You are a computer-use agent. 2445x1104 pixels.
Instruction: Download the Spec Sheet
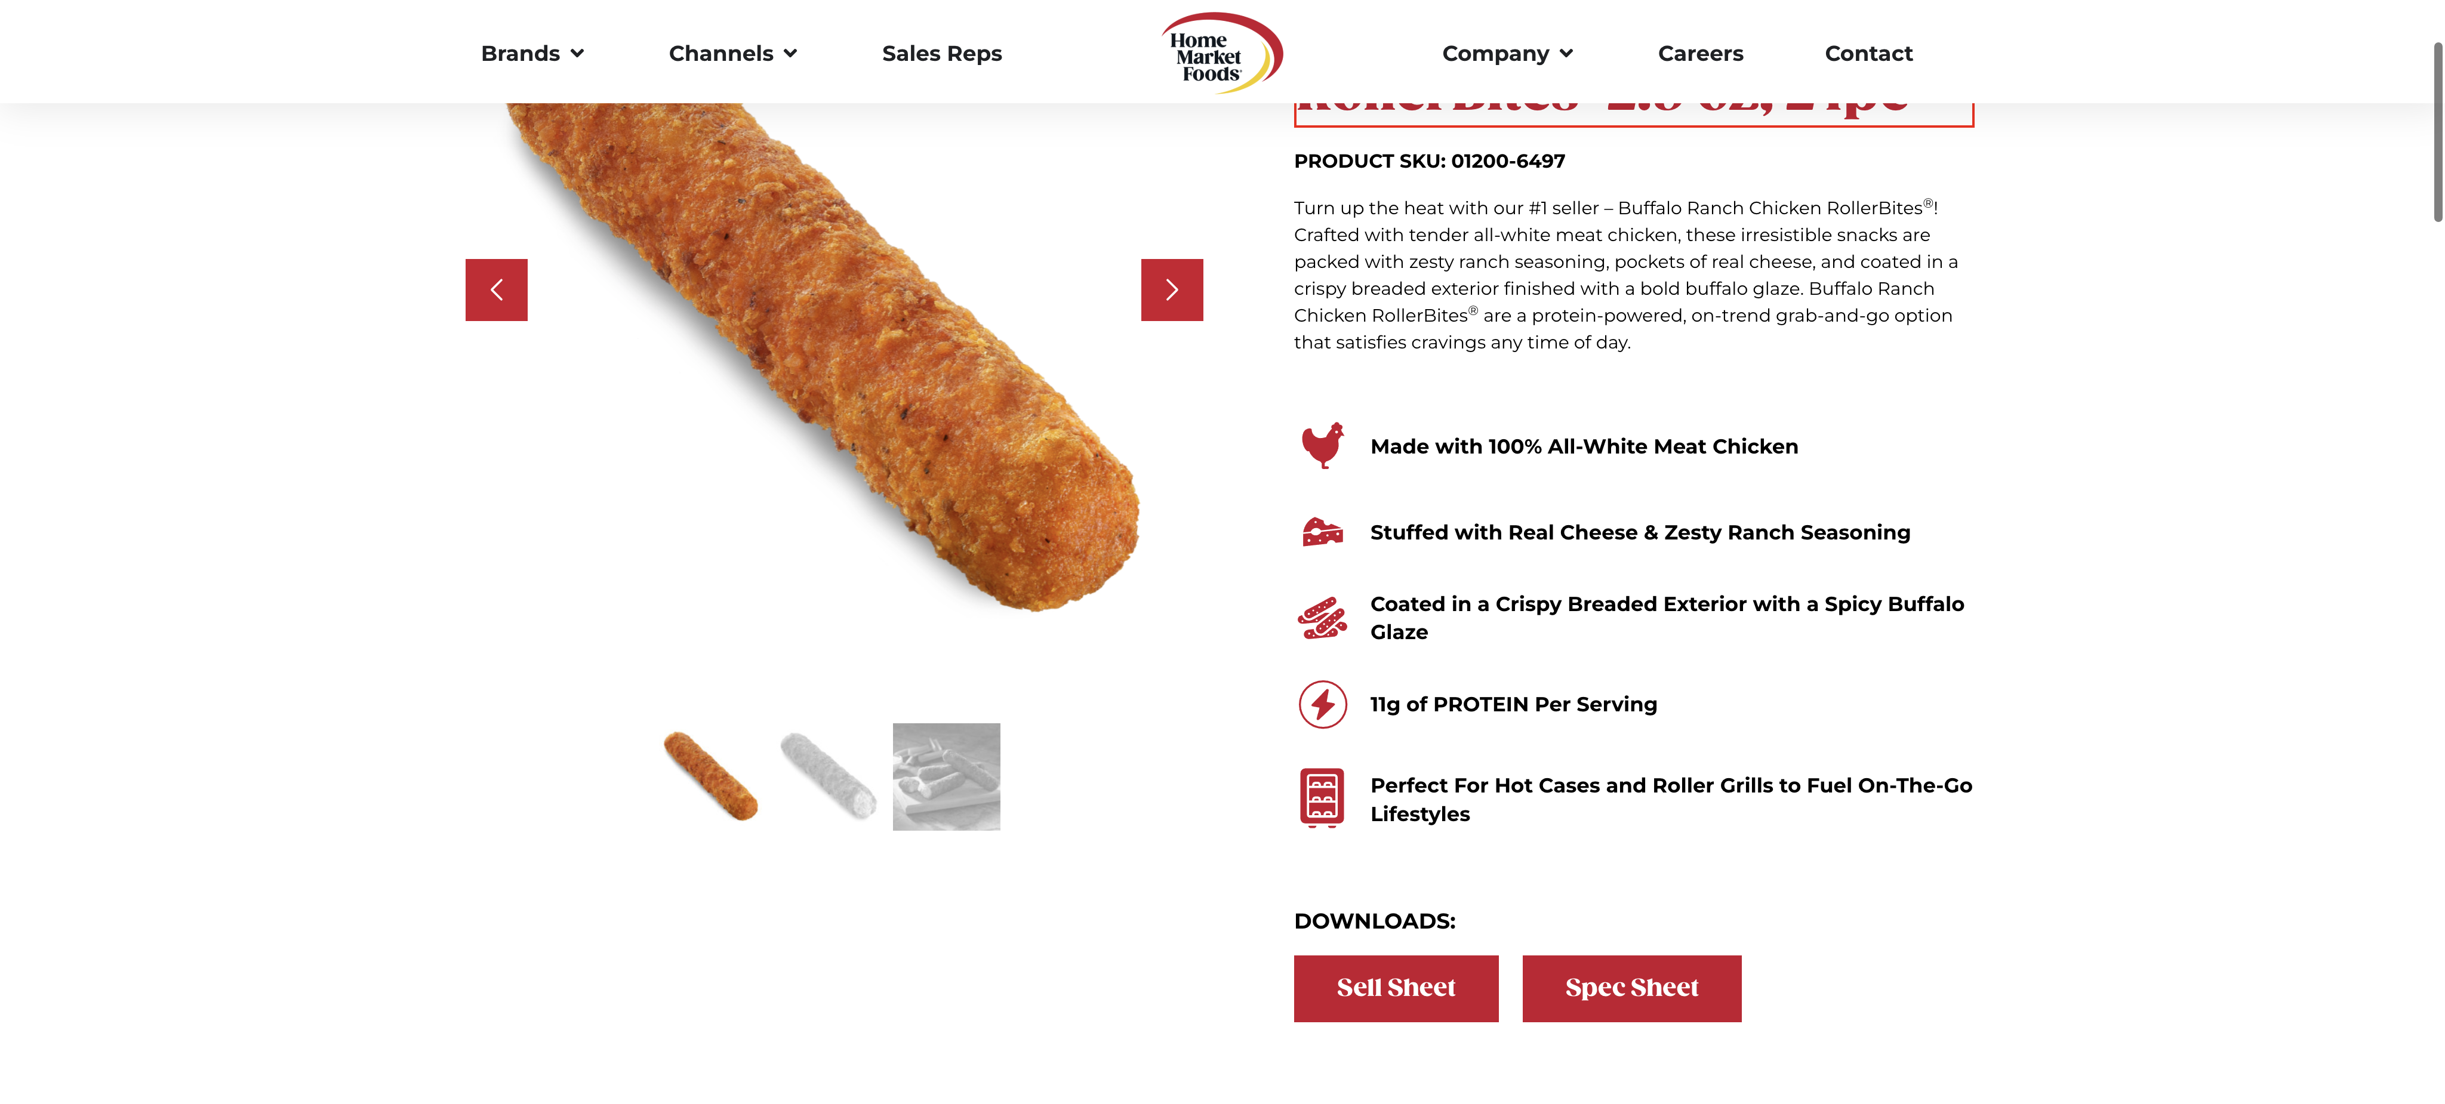(1631, 988)
